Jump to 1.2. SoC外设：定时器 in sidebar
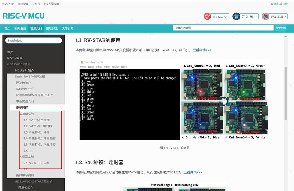Image resolution: width=294 pixels, height=191 pixels. [x=38, y=126]
